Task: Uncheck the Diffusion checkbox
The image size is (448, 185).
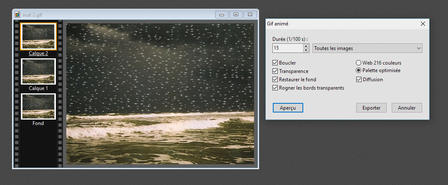Action: pyautogui.click(x=359, y=80)
